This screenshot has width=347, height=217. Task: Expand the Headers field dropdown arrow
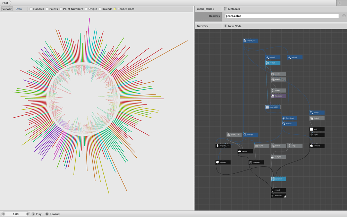344,16
